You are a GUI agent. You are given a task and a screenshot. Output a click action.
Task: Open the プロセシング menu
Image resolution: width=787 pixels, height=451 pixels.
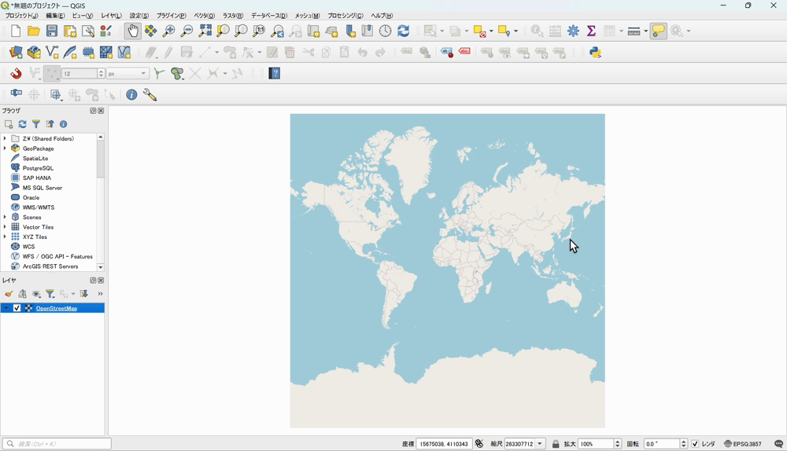tap(345, 16)
